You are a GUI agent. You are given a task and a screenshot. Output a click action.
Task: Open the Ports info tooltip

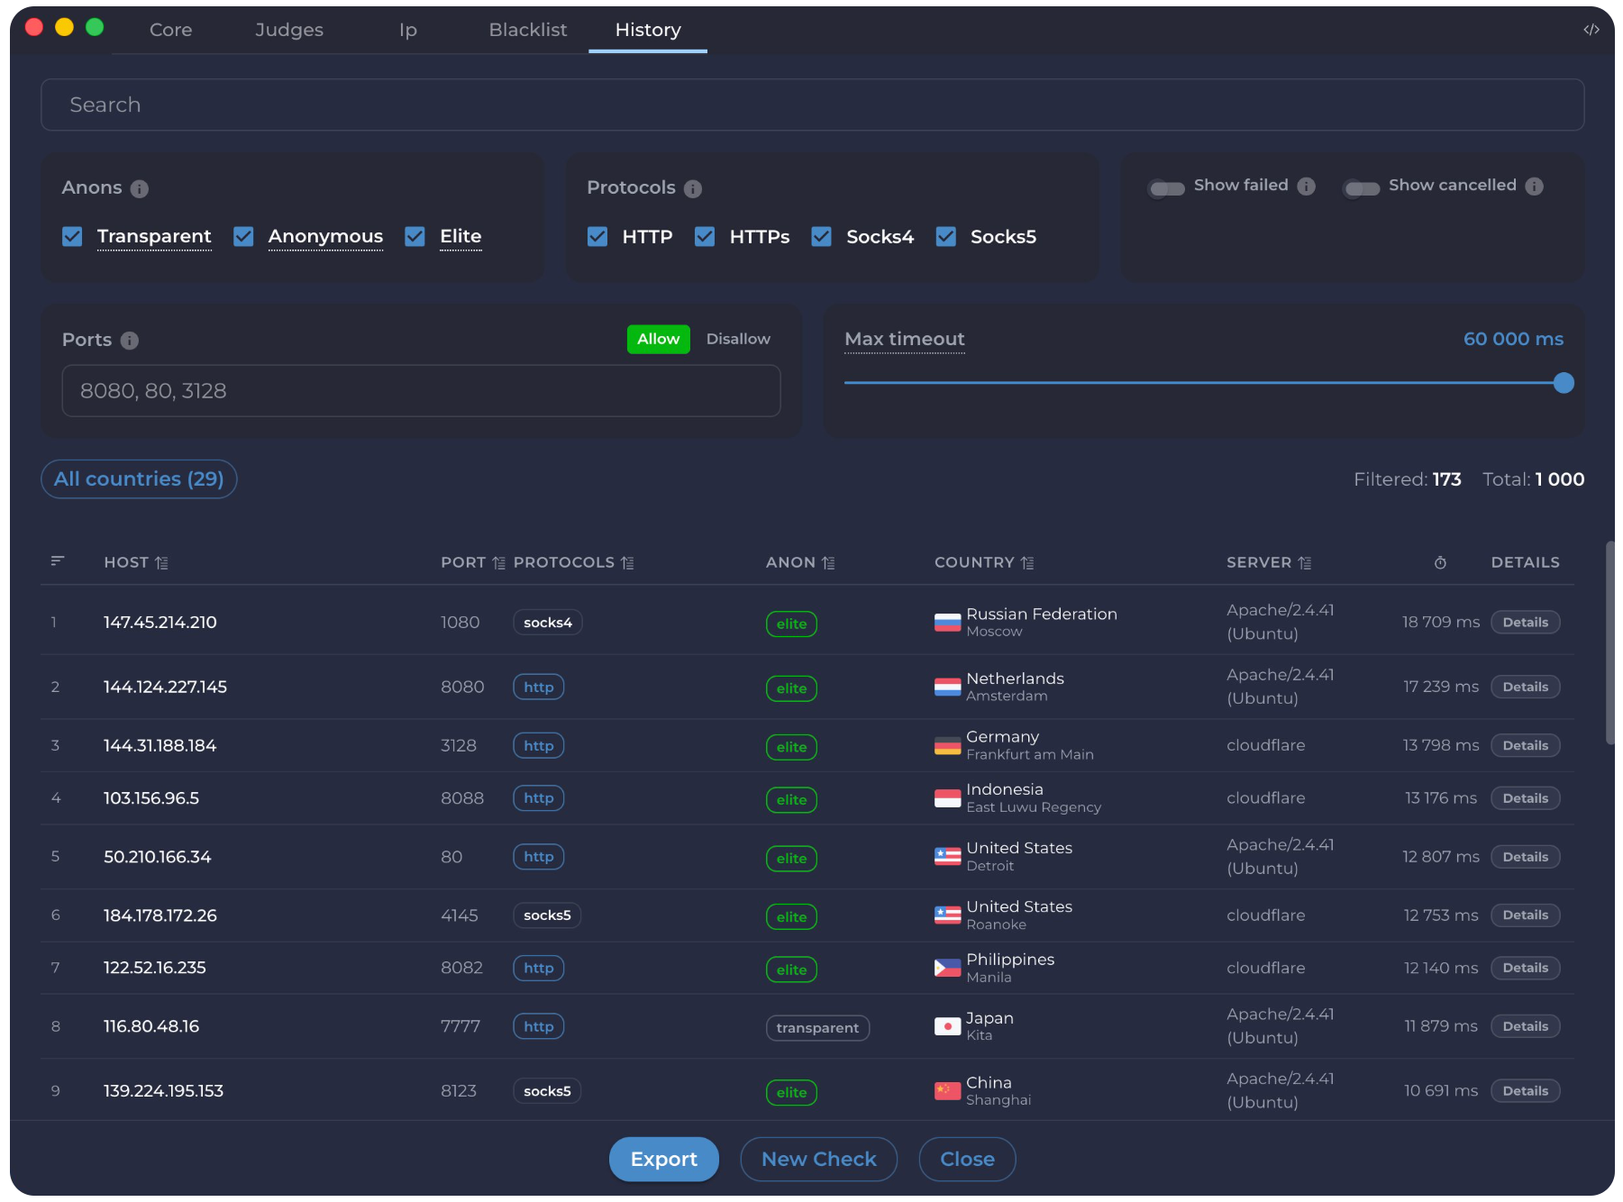pyautogui.click(x=130, y=341)
